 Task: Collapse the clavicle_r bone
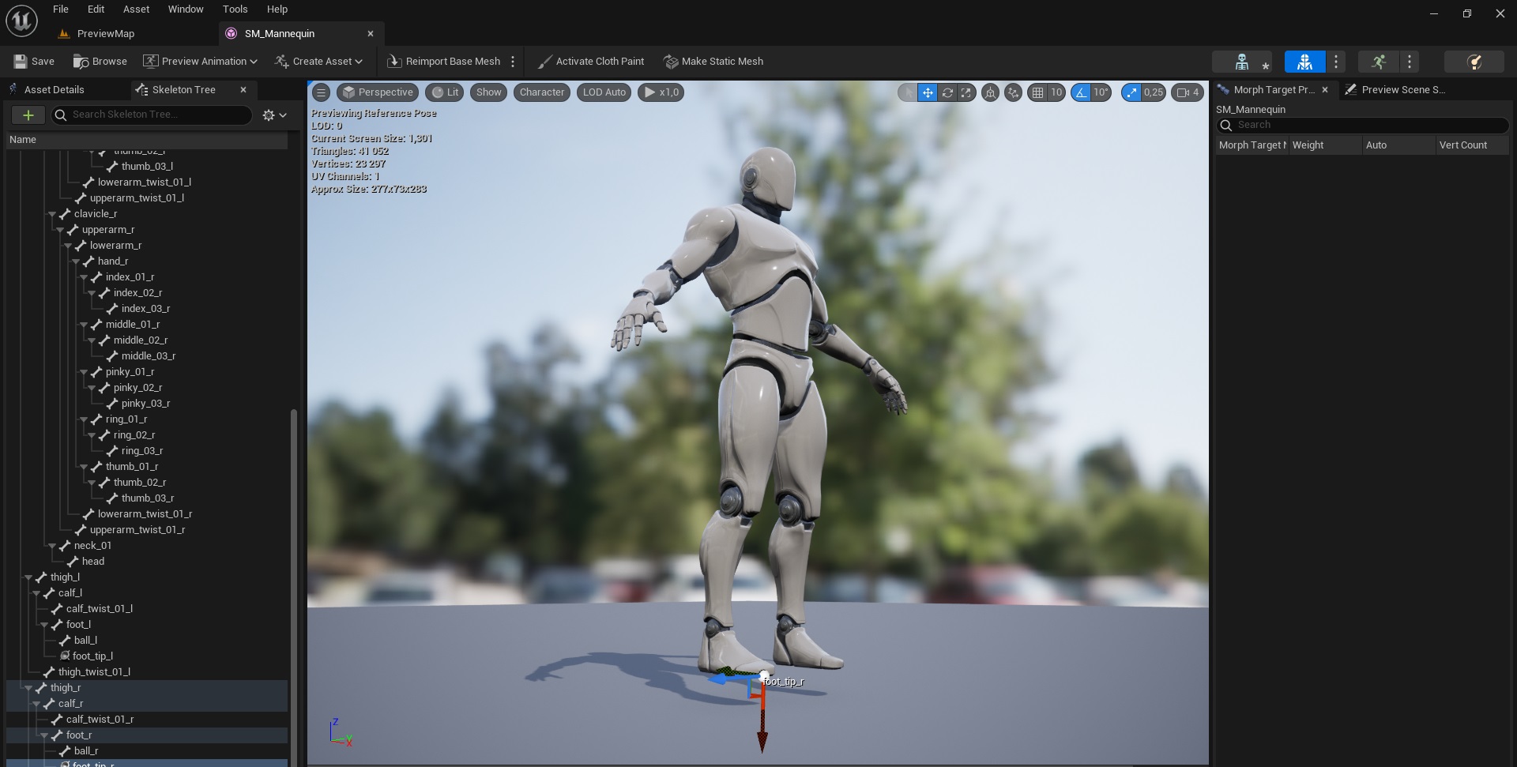(52, 214)
